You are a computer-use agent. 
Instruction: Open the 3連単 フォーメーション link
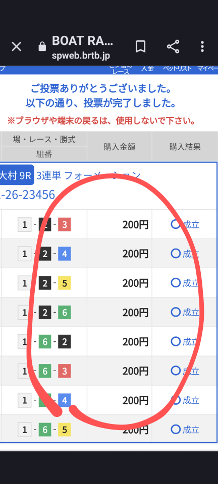coord(88,176)
